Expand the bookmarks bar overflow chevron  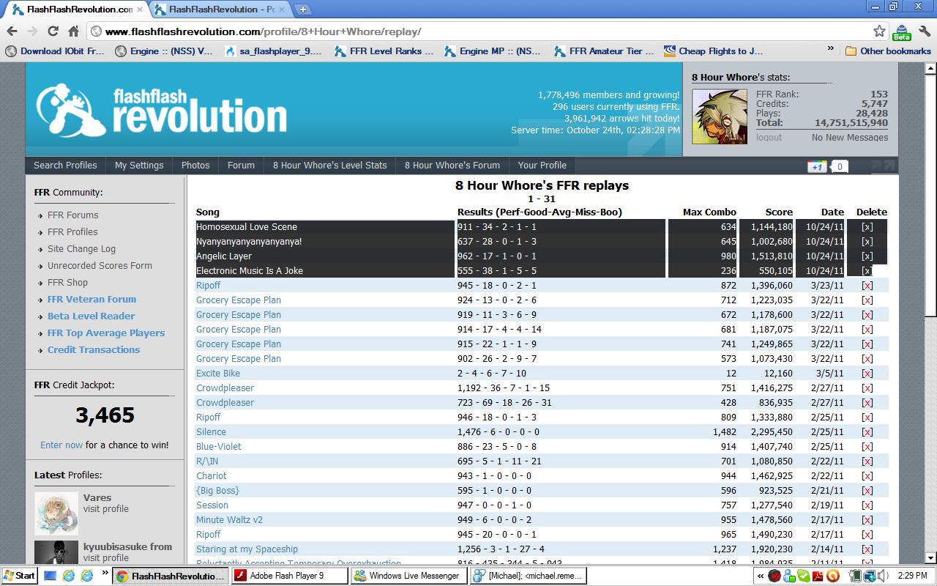tap(830, 50)
